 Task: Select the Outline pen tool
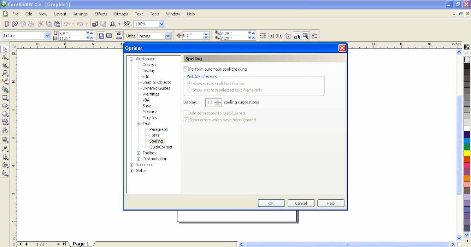(x=5, y=157)
